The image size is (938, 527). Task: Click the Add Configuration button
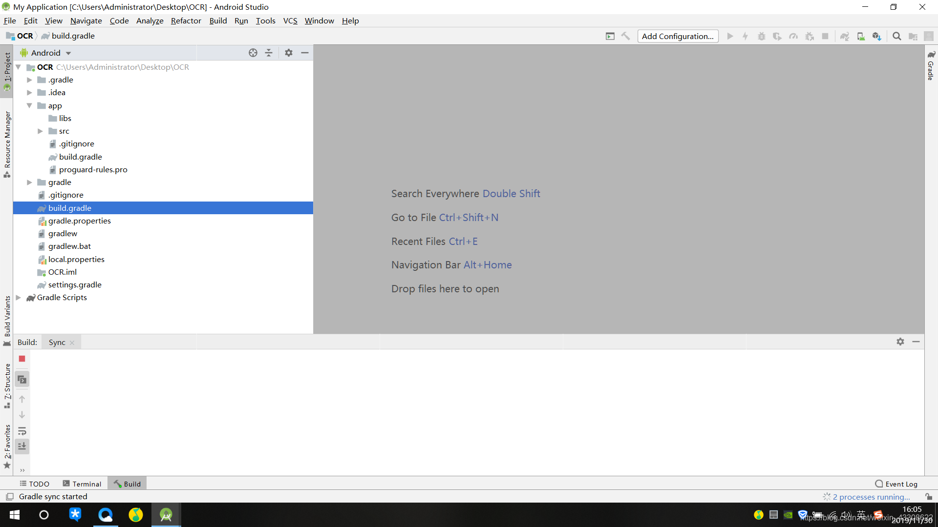pos(678,36)
